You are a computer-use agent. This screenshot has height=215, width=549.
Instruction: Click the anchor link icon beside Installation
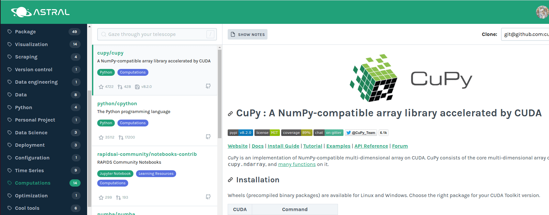pyautogui.click(x=230, y=180)
